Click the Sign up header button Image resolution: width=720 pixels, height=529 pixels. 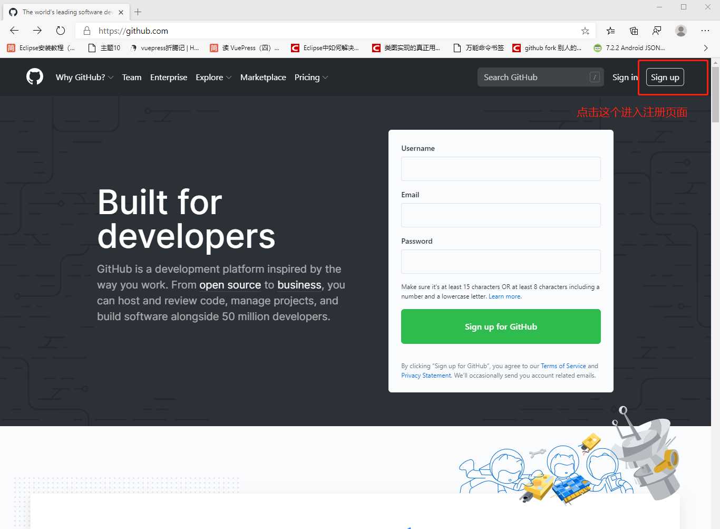pyautogui.click(x=665, y=77)
